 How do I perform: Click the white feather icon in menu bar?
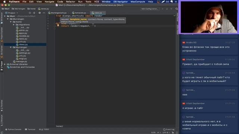click(x=163, y=1)
